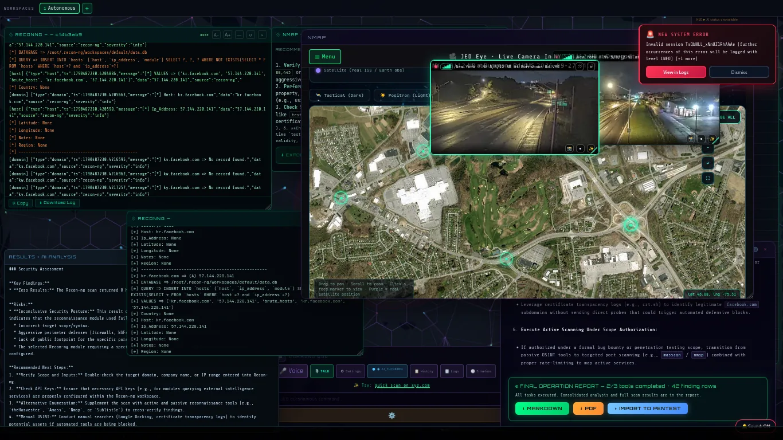
Task: Add a new workspace with the plus button
Action: point(87,8)
